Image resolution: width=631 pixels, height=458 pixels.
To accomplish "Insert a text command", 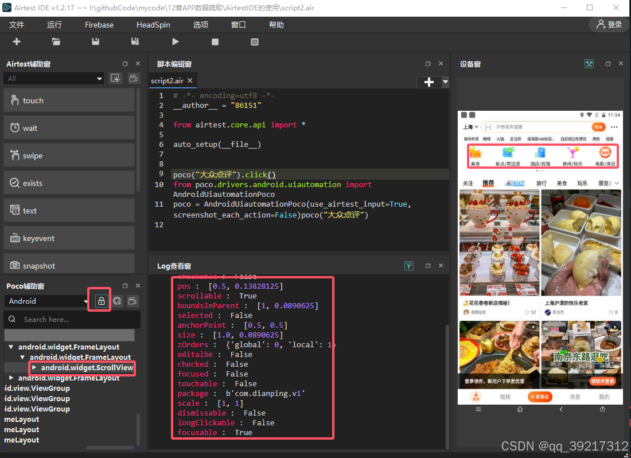I will click(69, 211).
